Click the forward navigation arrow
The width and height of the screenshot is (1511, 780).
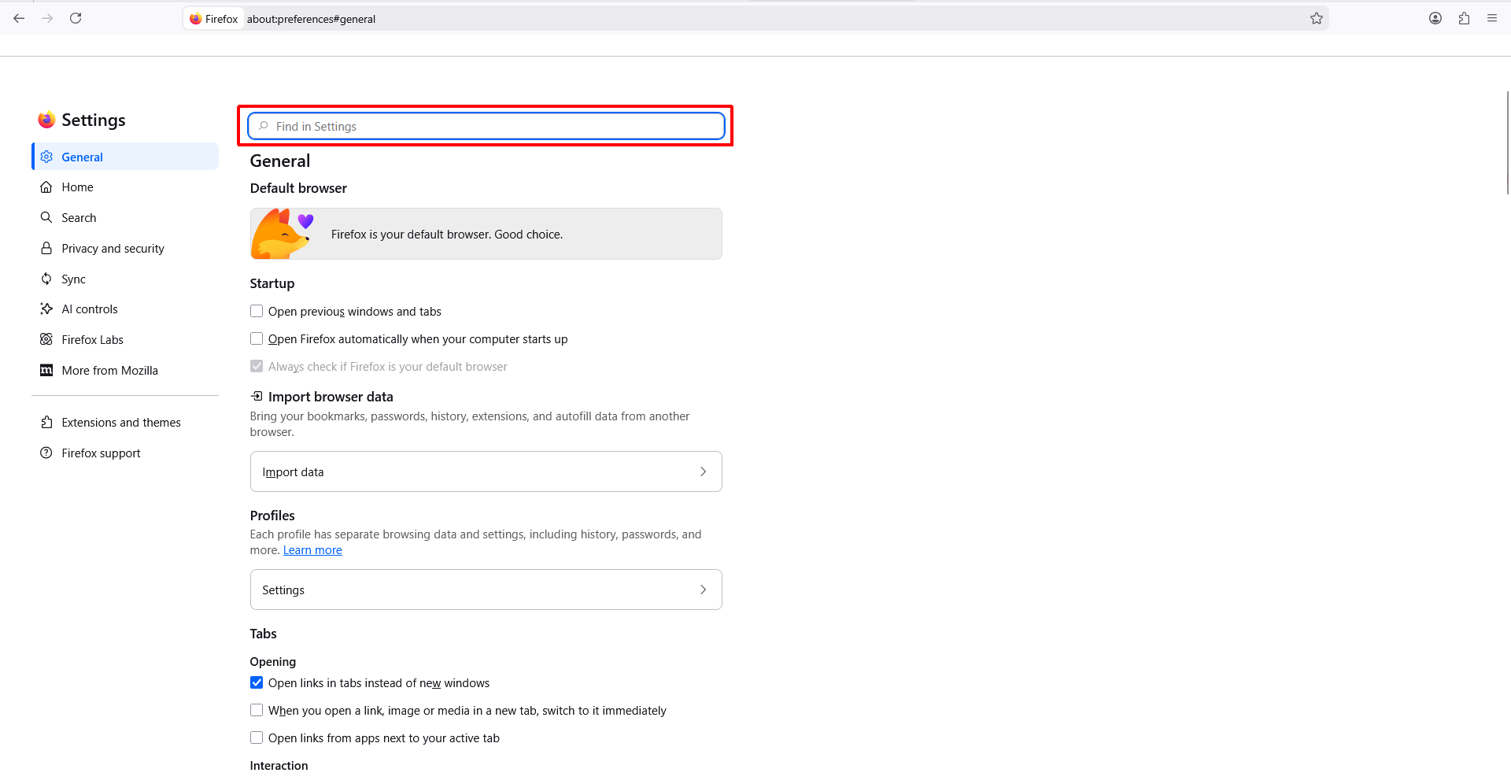[47, 18]
